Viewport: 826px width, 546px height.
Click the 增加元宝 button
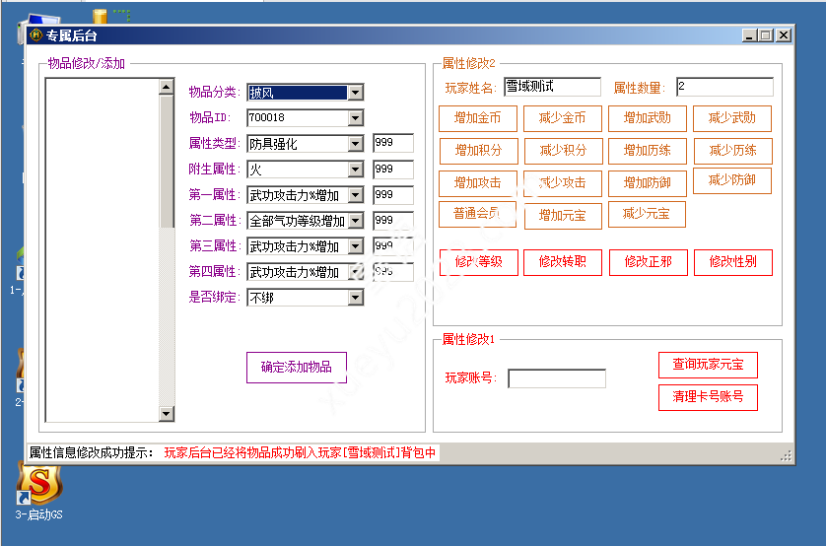coord(563,216)
